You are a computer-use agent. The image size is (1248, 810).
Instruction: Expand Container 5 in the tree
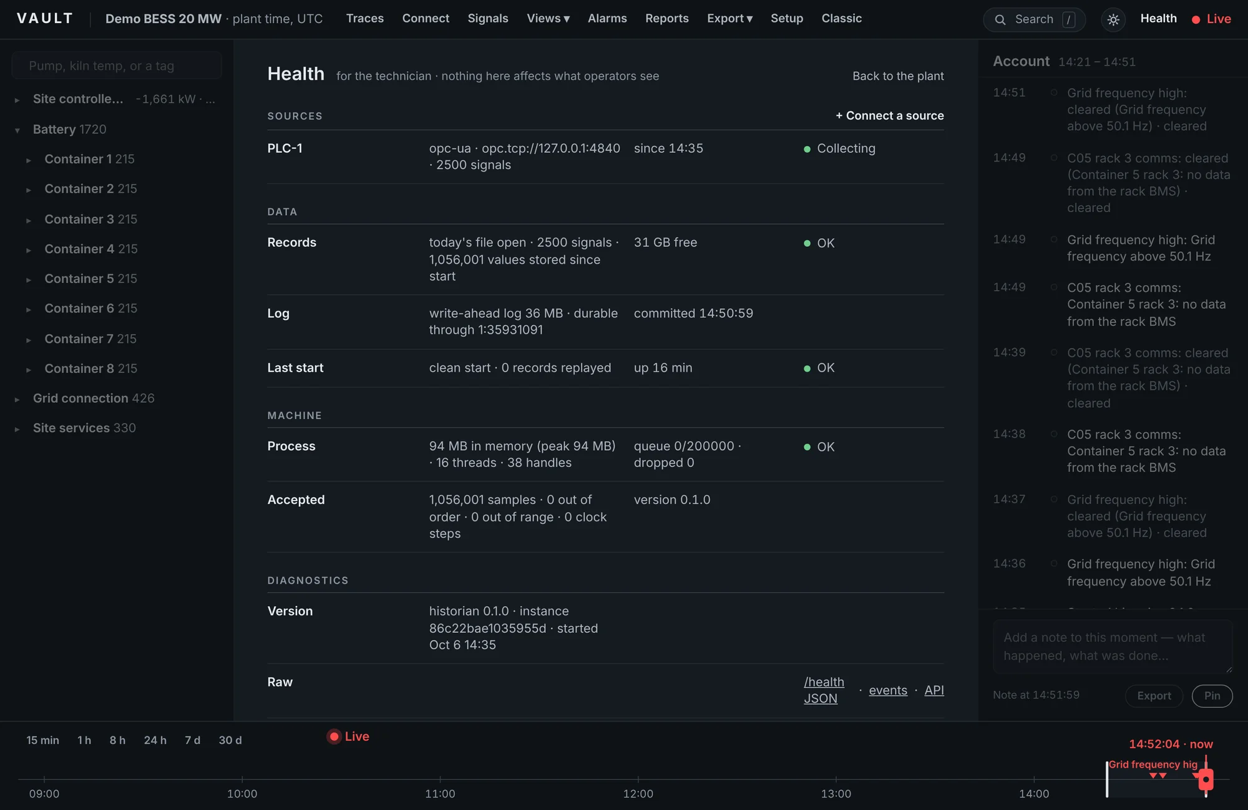[x=28, y=279]
